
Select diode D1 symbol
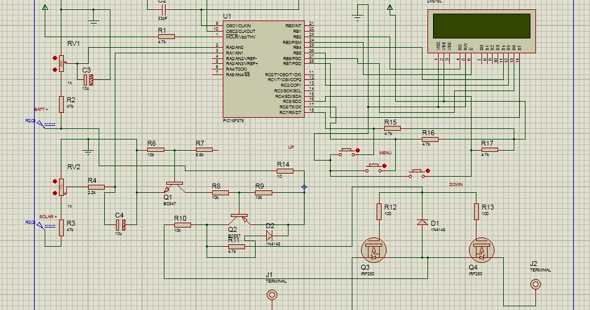point(422,223)
